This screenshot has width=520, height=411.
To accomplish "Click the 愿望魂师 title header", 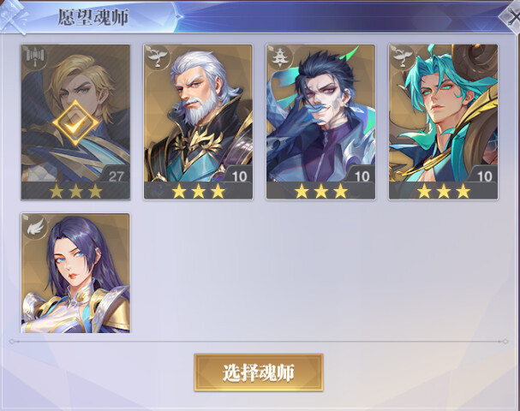I will tap(93, 17).
